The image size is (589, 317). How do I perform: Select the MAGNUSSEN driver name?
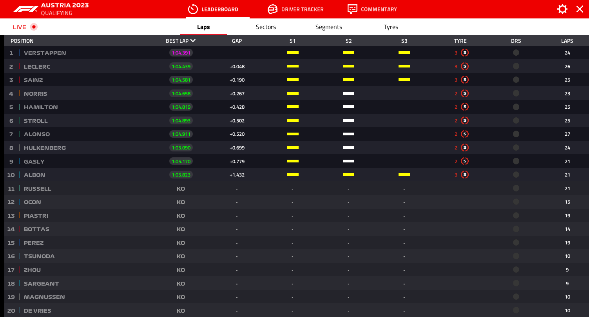(x=44, y=297)
